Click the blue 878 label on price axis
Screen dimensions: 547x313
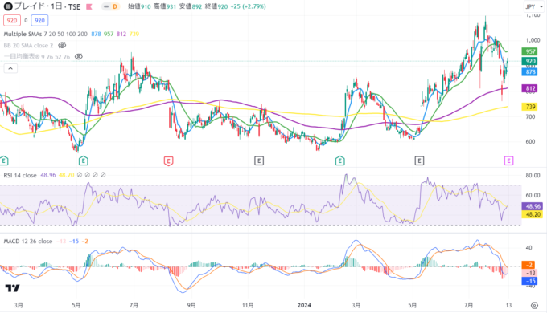click(x=530, y=71)
